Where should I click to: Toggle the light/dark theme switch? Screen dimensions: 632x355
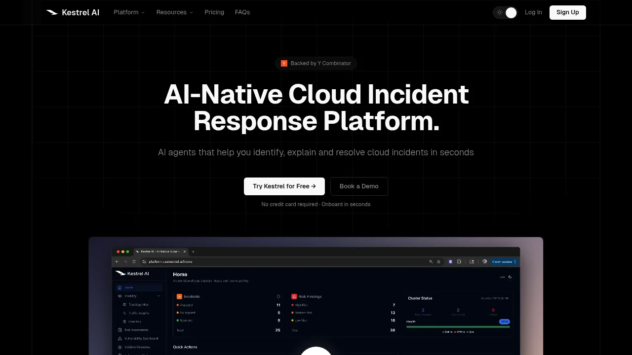[x=505, y=13]
